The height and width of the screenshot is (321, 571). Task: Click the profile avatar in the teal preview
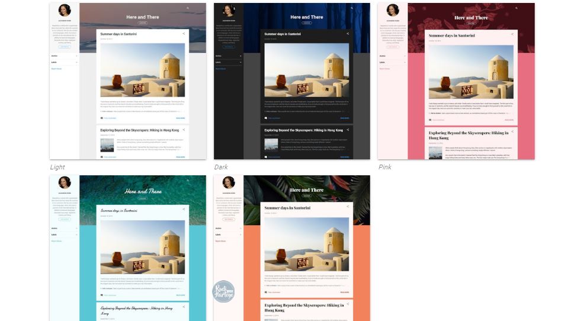tap(65, 182)
